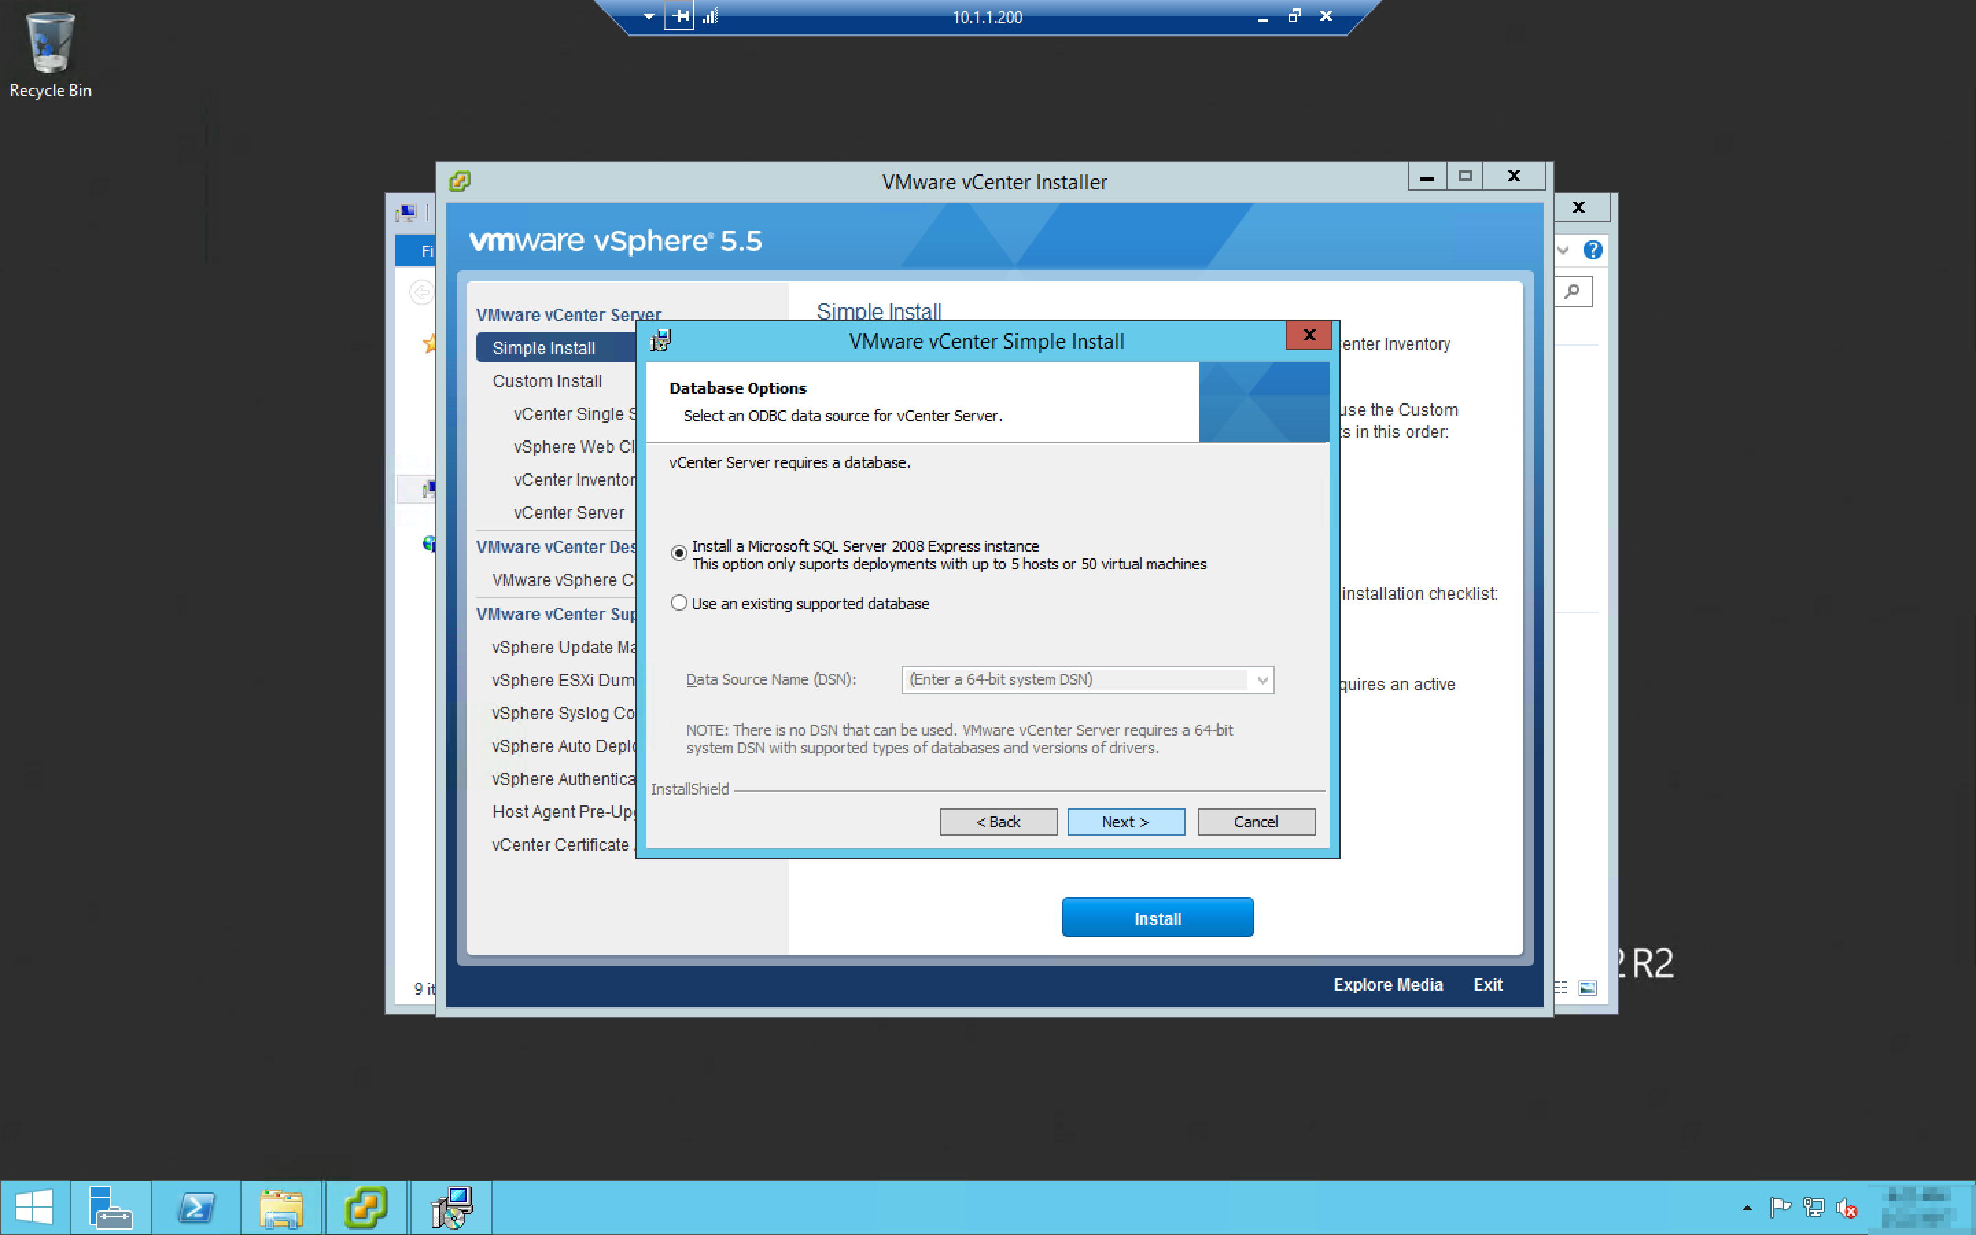
Task: Select Install a Microsoft SQL Server 2008 Express instance
Action: [679, 553]
